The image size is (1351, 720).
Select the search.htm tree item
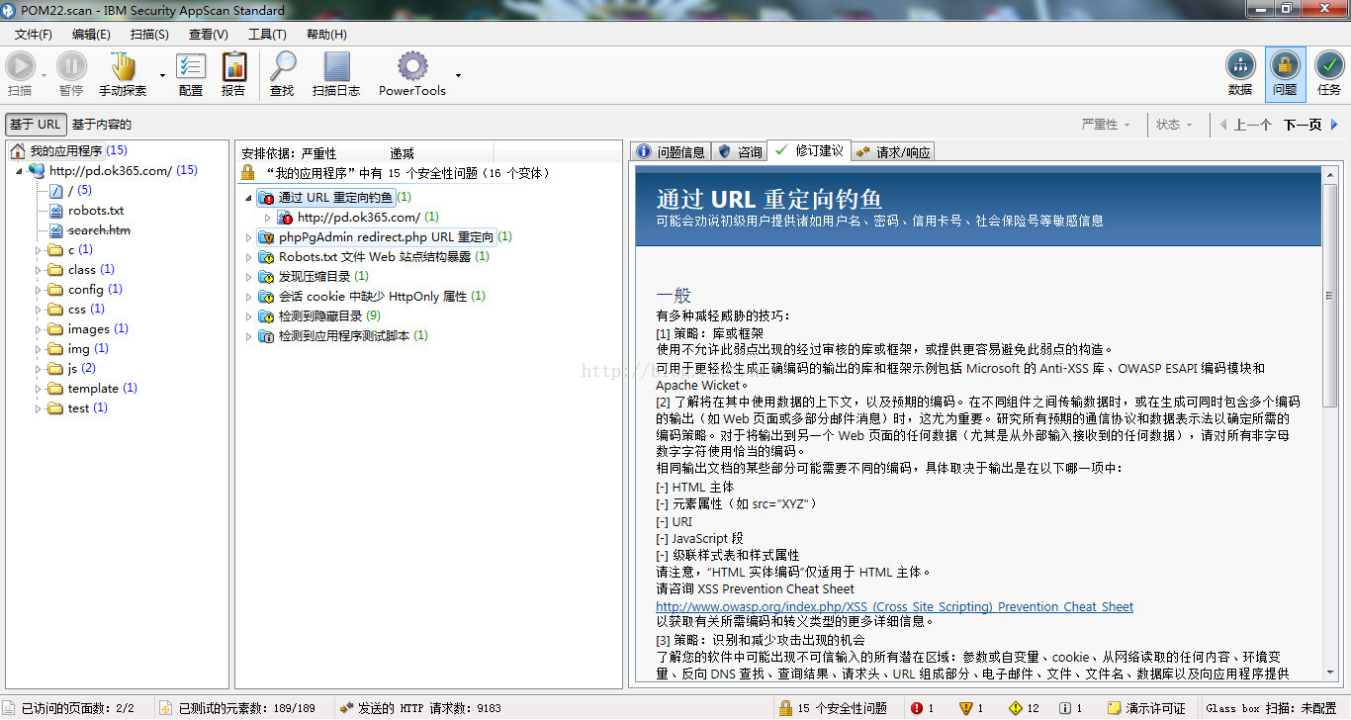(x=99, y=230)
